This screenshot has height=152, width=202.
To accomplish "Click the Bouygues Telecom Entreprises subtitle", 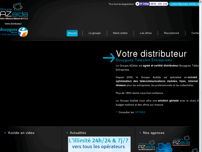I will pyautogui.click(x=144, y=60).
